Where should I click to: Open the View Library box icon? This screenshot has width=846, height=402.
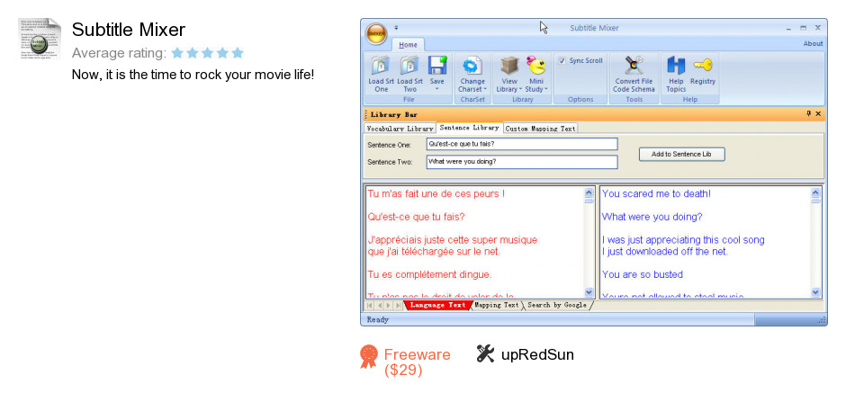coord(509,66)
